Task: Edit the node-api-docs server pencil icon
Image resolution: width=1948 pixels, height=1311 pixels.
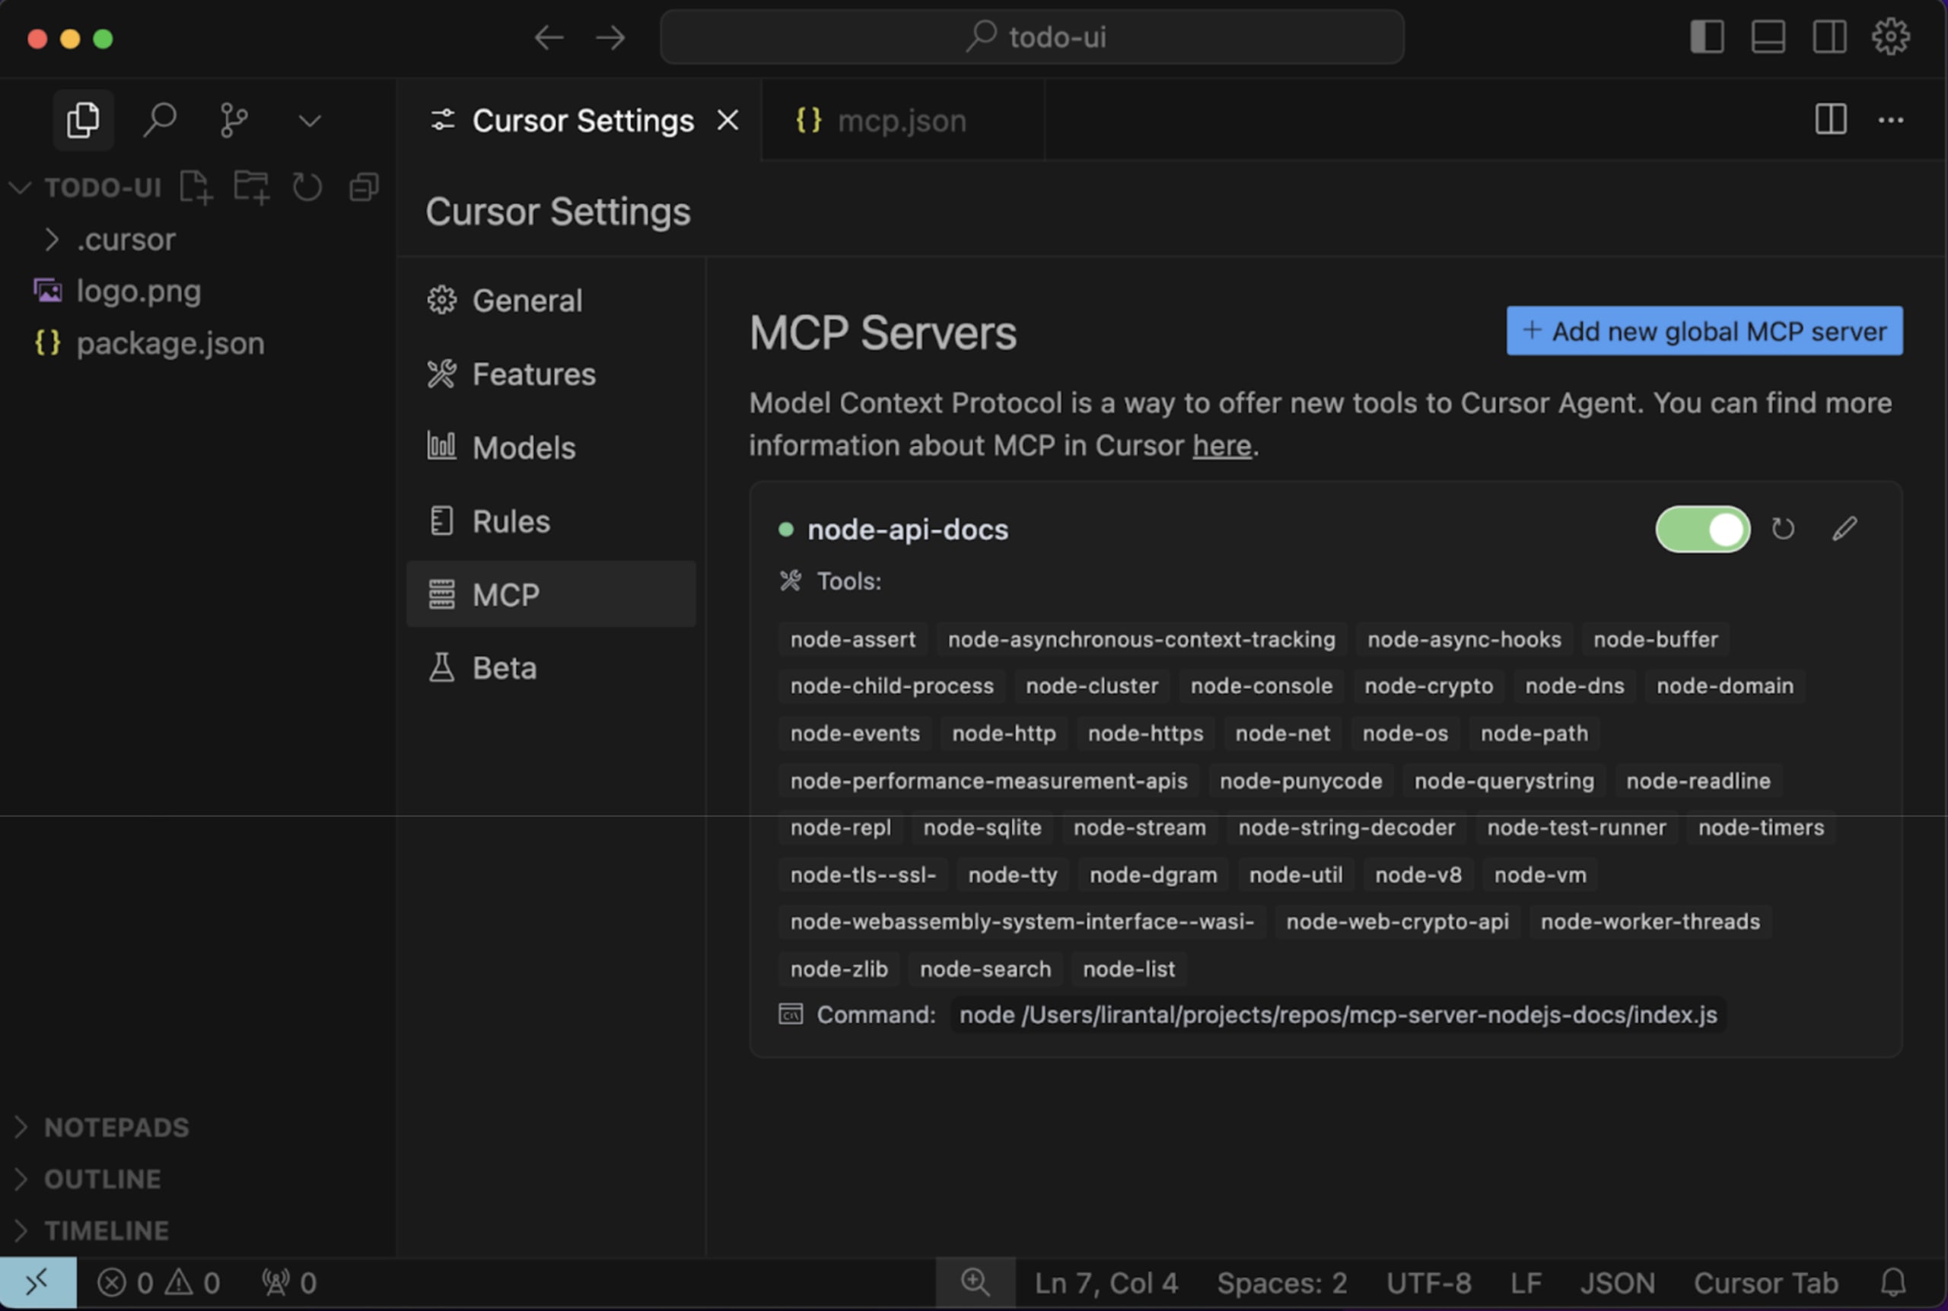Action: (1845, 530)
